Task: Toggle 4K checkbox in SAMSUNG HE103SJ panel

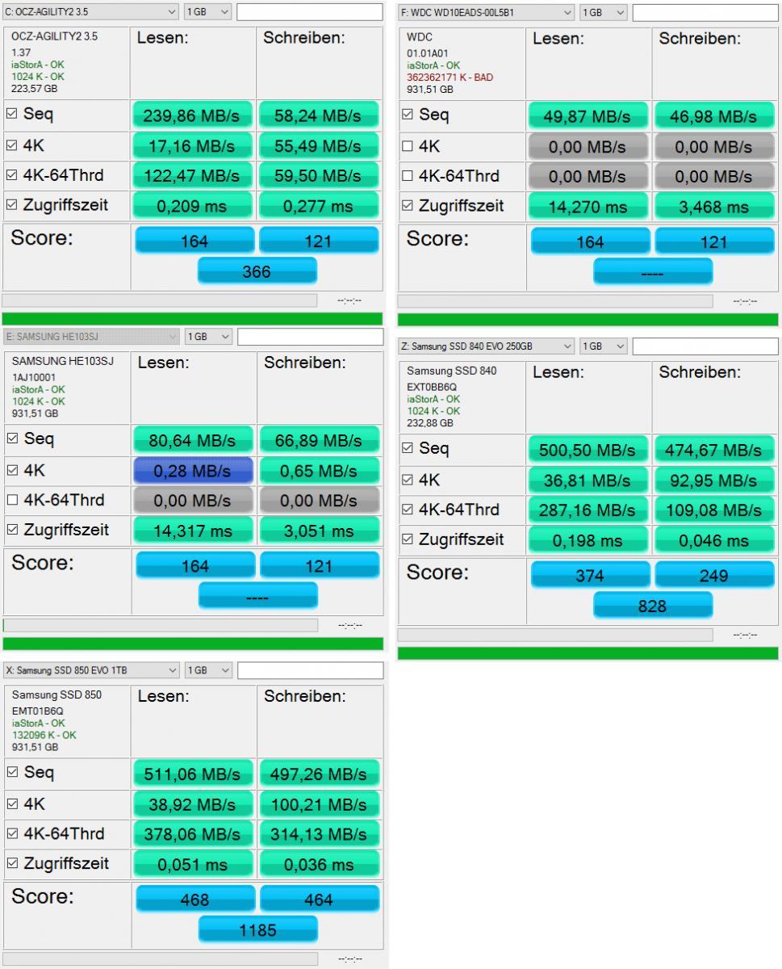Action: click(12, 470)
